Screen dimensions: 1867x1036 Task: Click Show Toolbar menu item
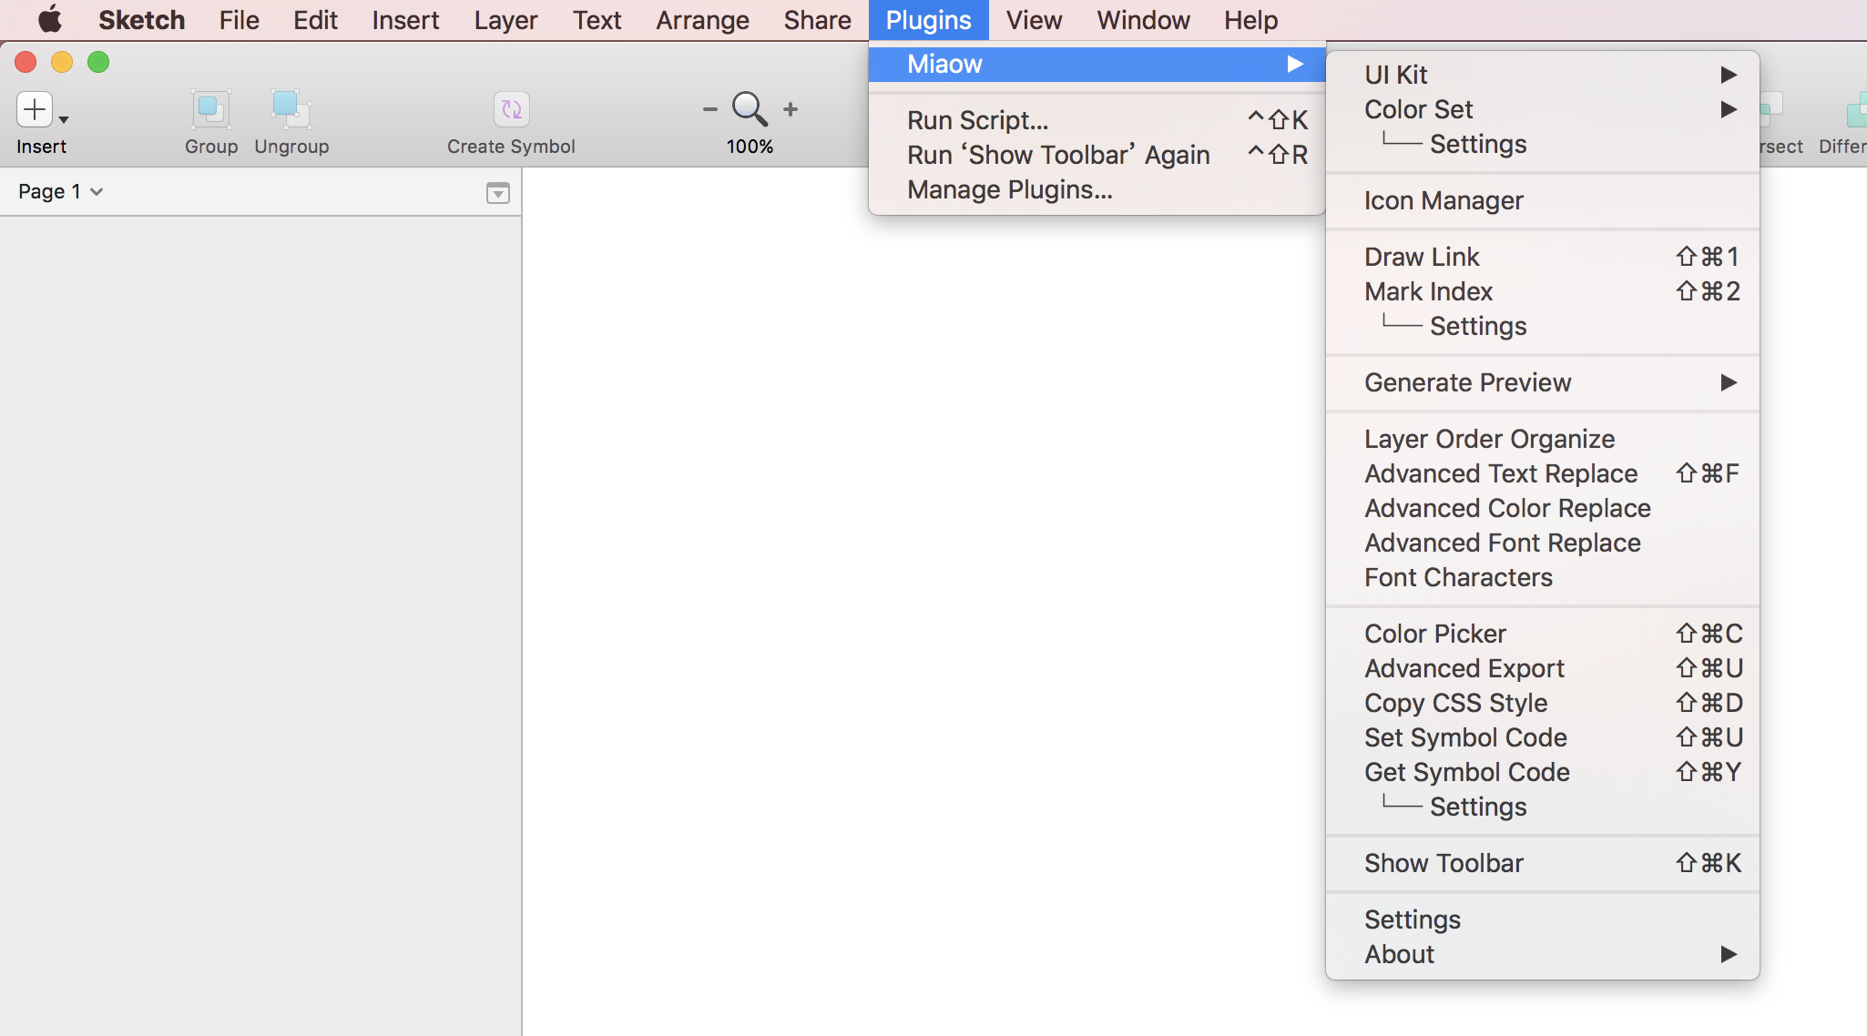click(1444, 863)
